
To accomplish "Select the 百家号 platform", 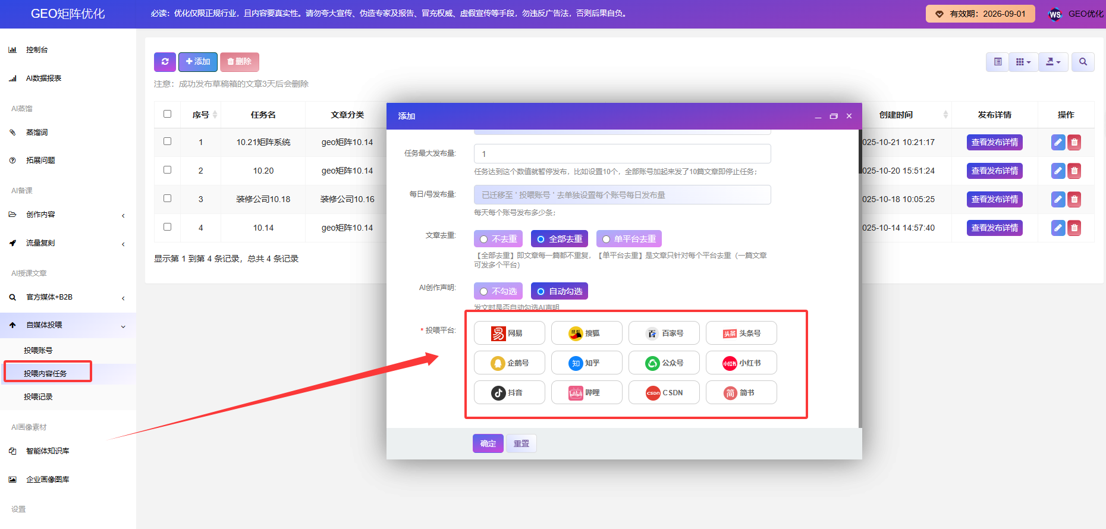I will 664,333.
